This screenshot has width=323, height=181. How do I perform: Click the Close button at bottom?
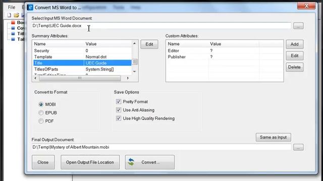click(x=43, y=162)
